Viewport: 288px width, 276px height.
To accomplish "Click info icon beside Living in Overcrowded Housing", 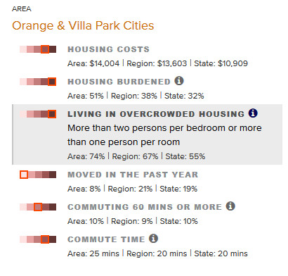I will (253, 113).
